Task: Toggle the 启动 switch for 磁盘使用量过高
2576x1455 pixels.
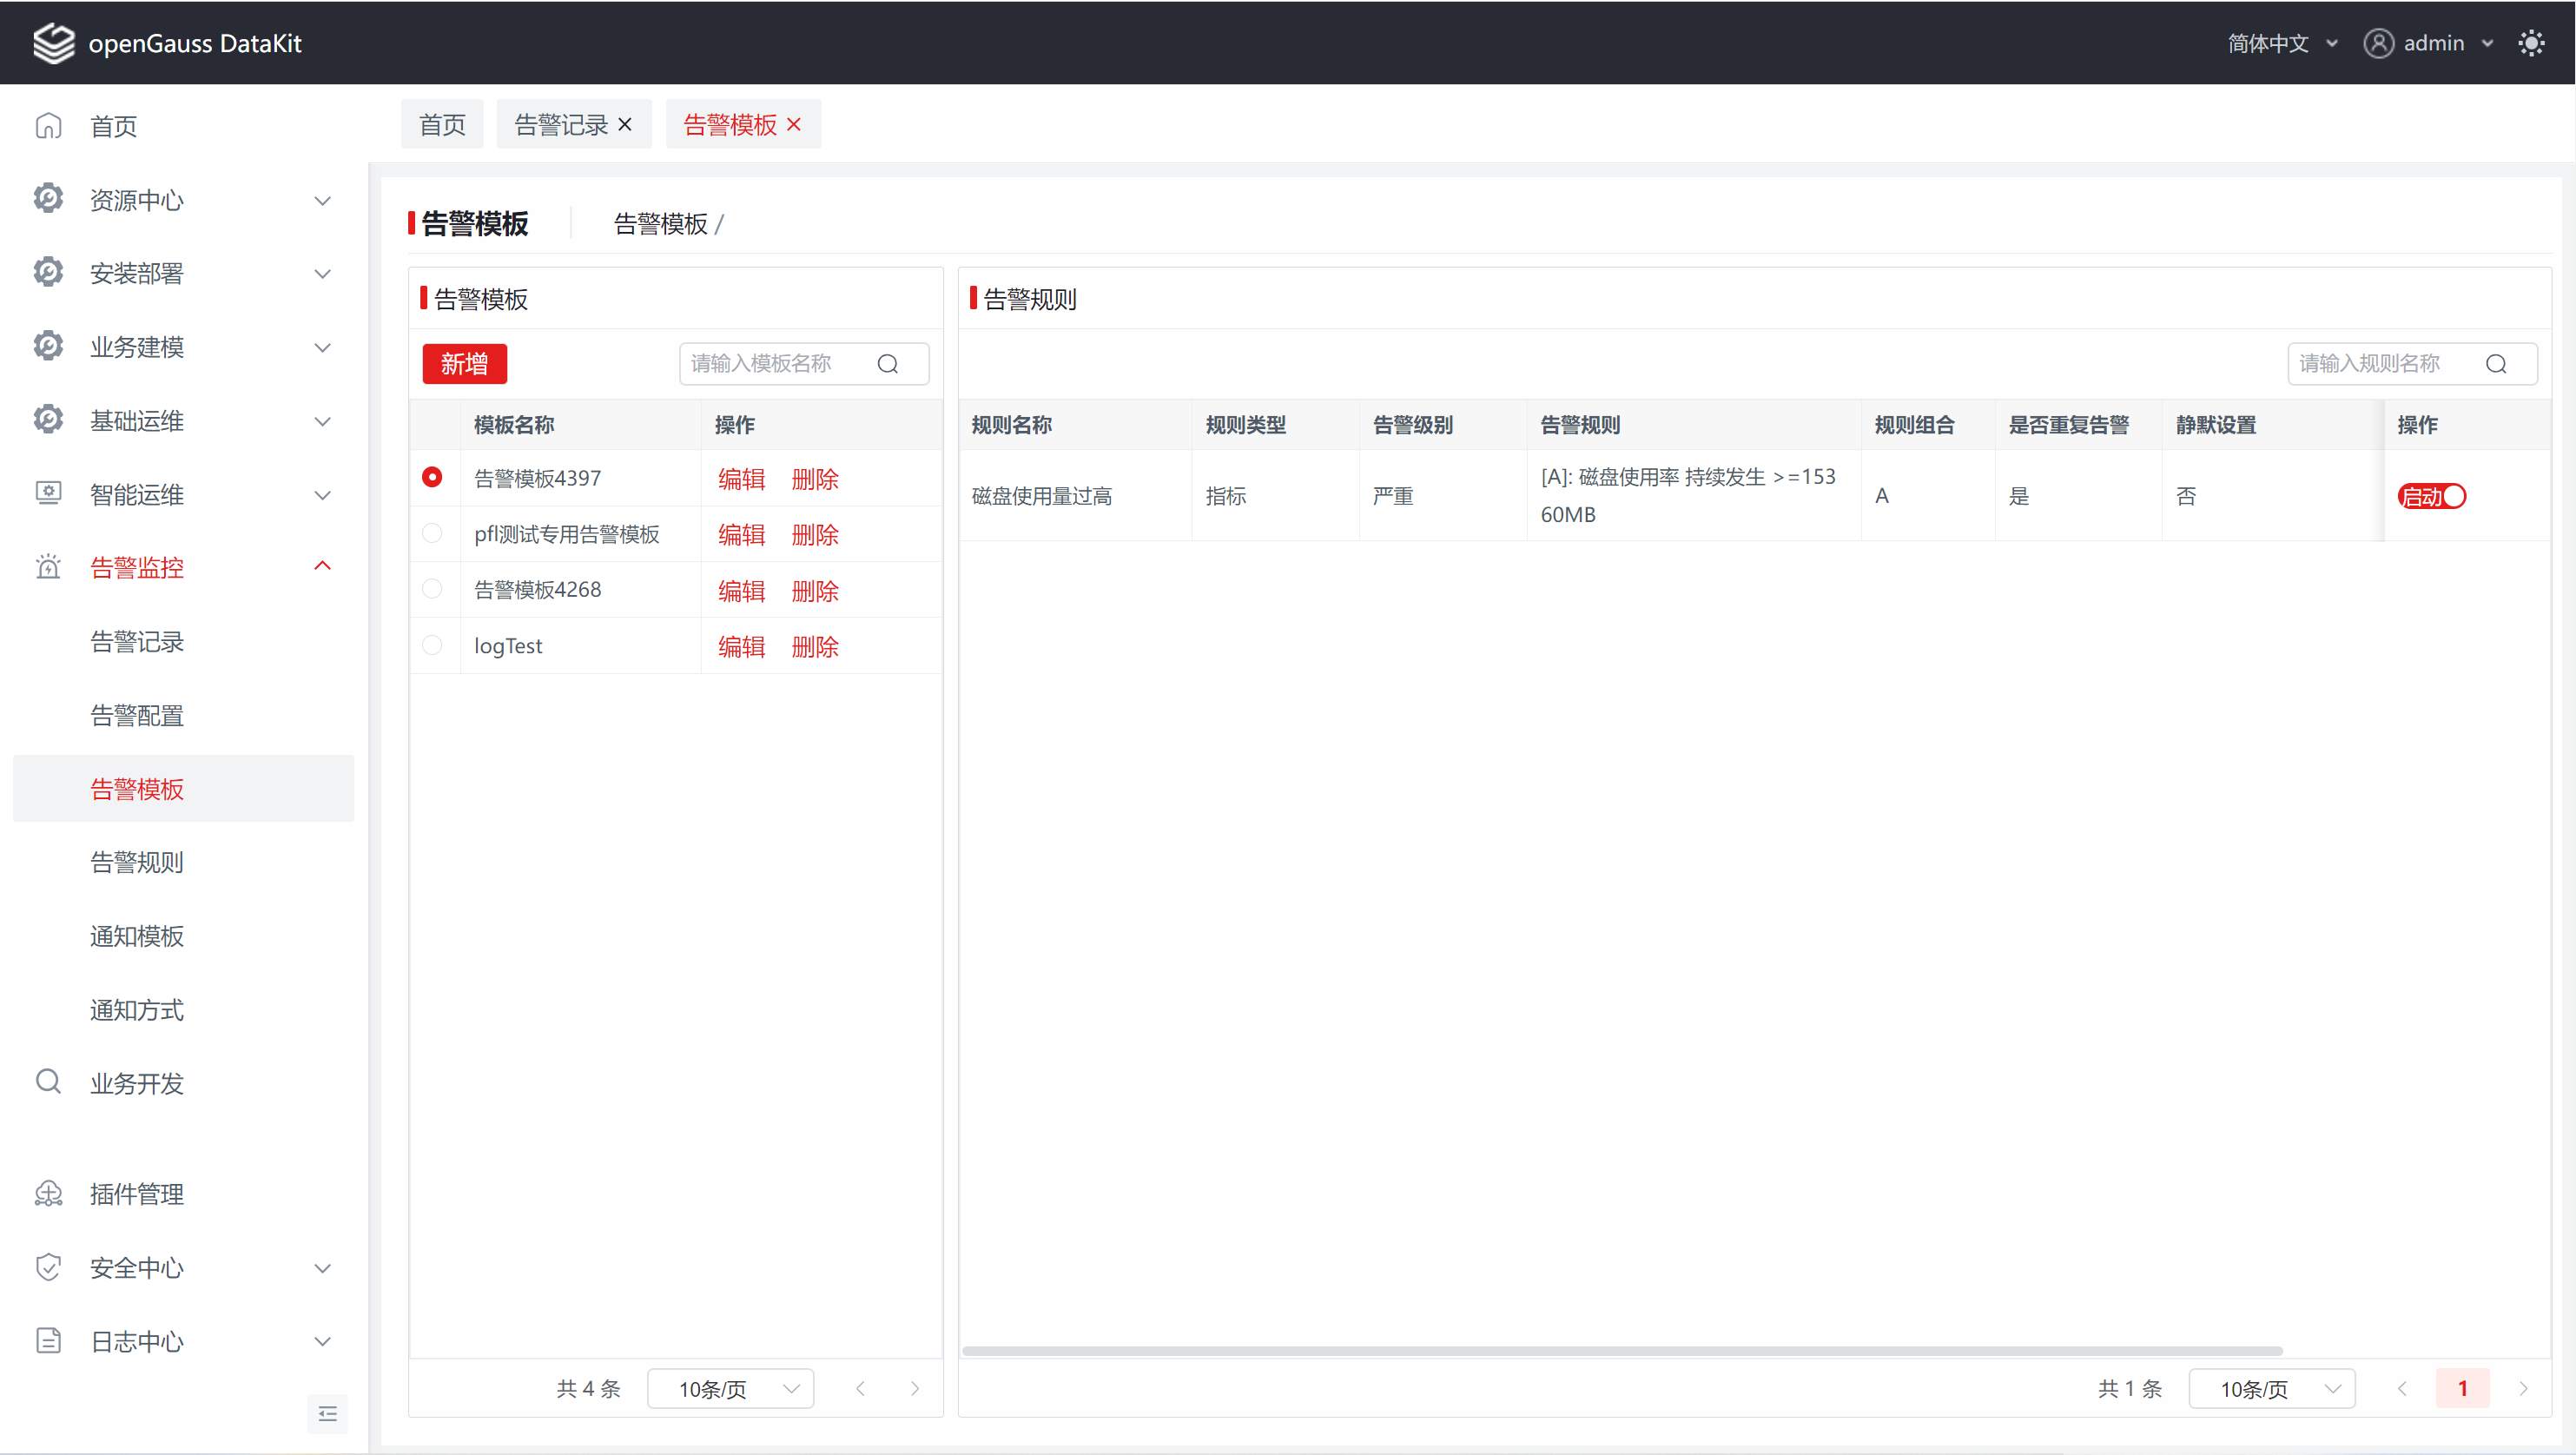Action: pyautogui.click(x=2432, y=496)
